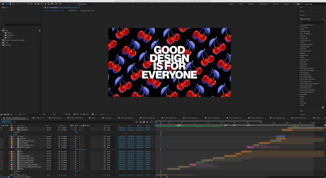Switch to the CHERRY_PATTERN timeline tab
Screen dimensions: 326x178
click(76, 118)
